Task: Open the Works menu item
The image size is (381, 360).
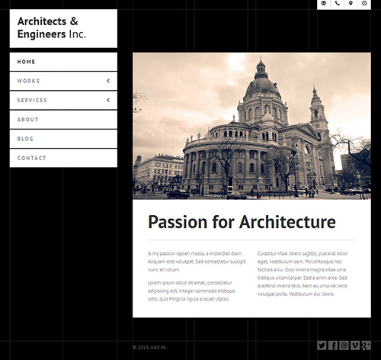Action: click(x=63, y=81)
